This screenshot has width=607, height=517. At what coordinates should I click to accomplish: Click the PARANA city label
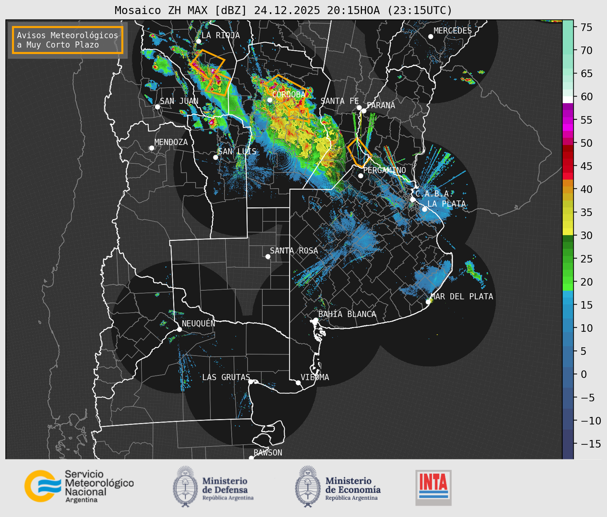(381, 105)
